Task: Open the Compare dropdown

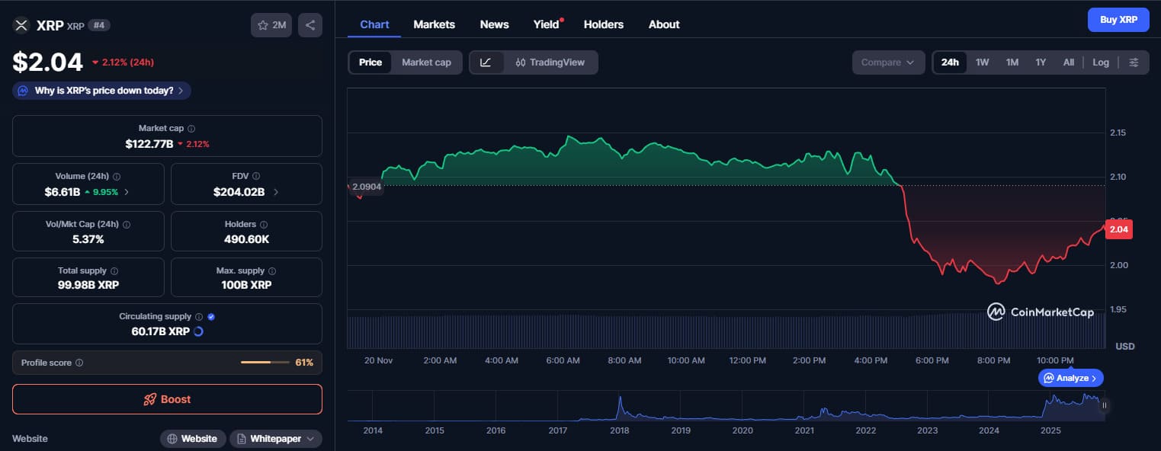Action: coord(887,62)
